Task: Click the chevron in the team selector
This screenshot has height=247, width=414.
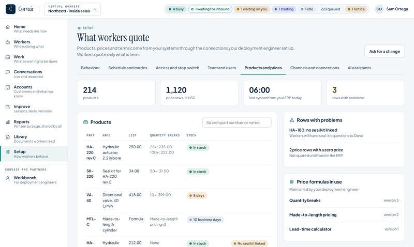Action: 95,9
